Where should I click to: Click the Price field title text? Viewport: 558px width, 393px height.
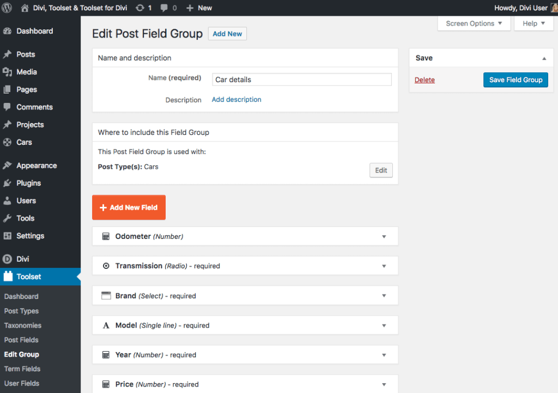pos(124,384)
